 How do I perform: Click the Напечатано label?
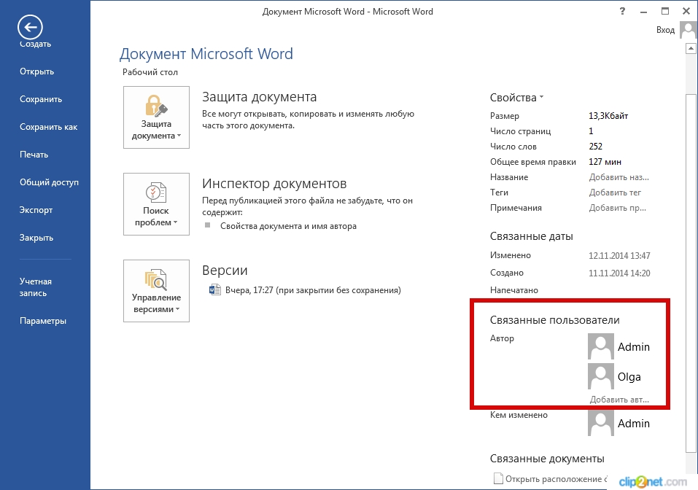click(x=513, y=290)
